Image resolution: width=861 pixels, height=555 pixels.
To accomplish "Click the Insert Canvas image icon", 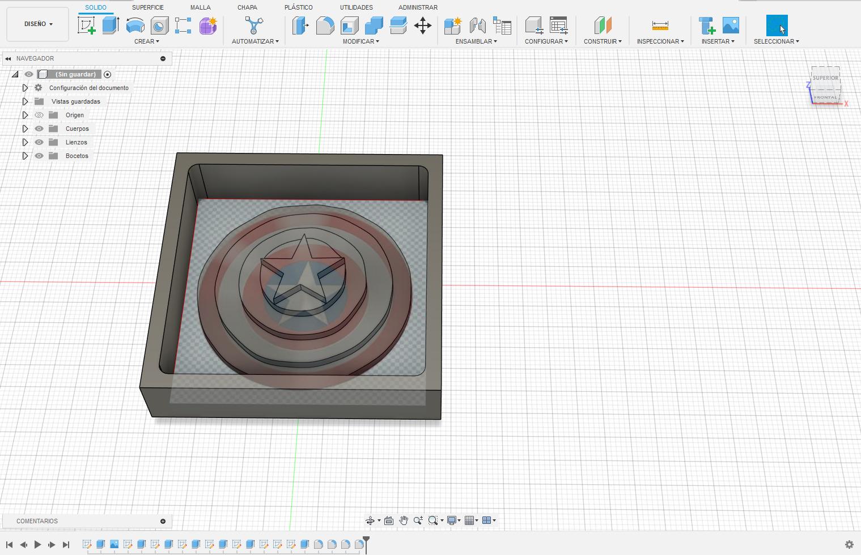I will (x=731, y=25).
